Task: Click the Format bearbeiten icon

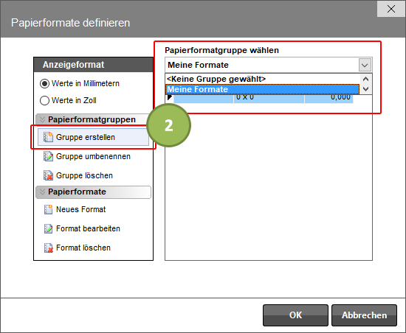Action: point(48,228)
